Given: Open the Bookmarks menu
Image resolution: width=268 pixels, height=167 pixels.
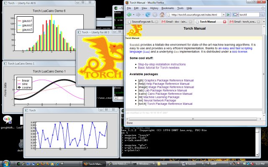Looking at the screenshot, I should pyautogui.click(x=168, y=8).
